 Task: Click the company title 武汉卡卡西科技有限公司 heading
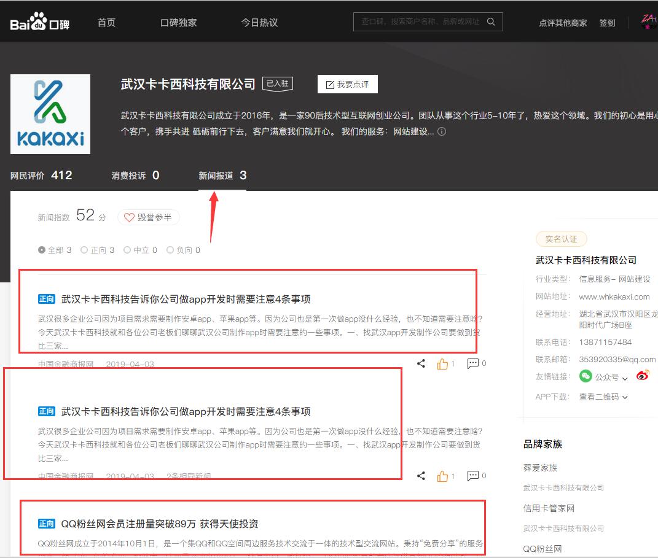(x=188, y=84)
